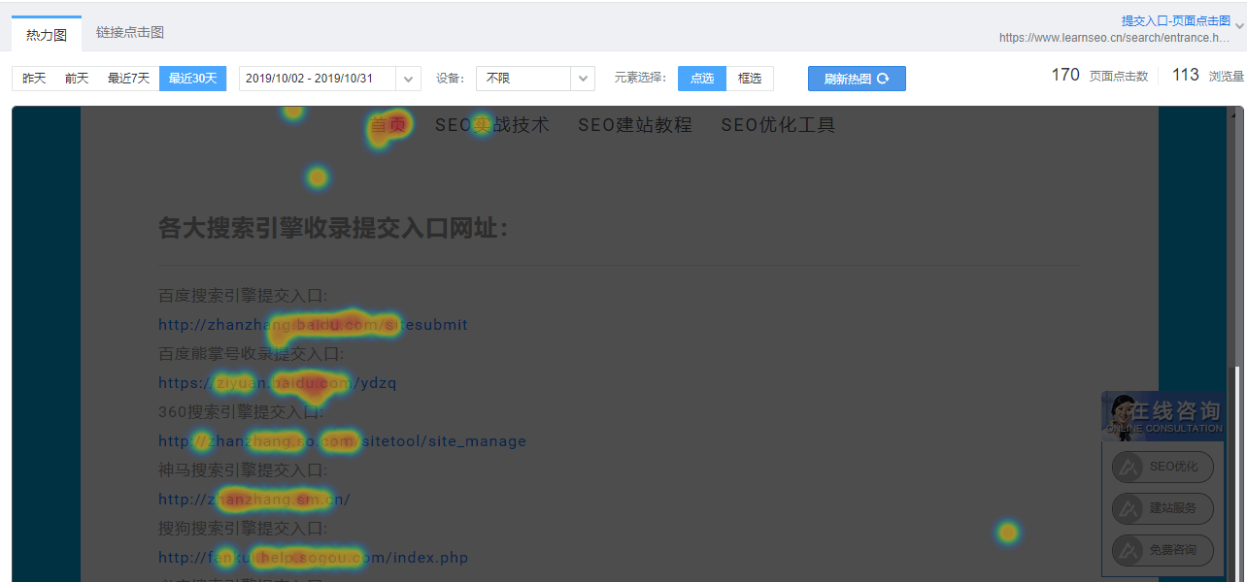Click the refresh icon in 刷新热图 button
Image resolution: width=1247 pixels, height=582 pixels.
coord(883,80)
